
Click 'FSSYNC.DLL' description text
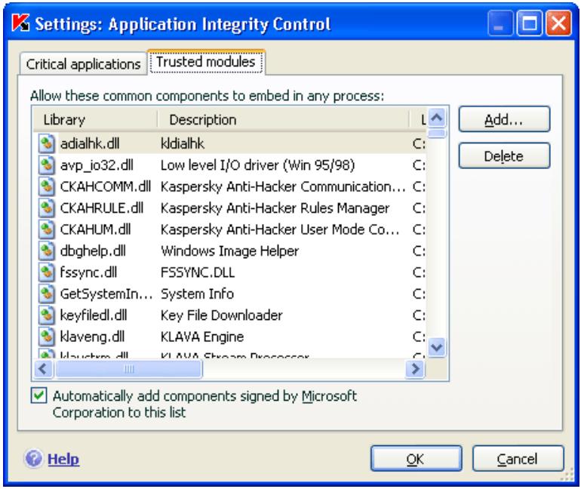[198, 272]
